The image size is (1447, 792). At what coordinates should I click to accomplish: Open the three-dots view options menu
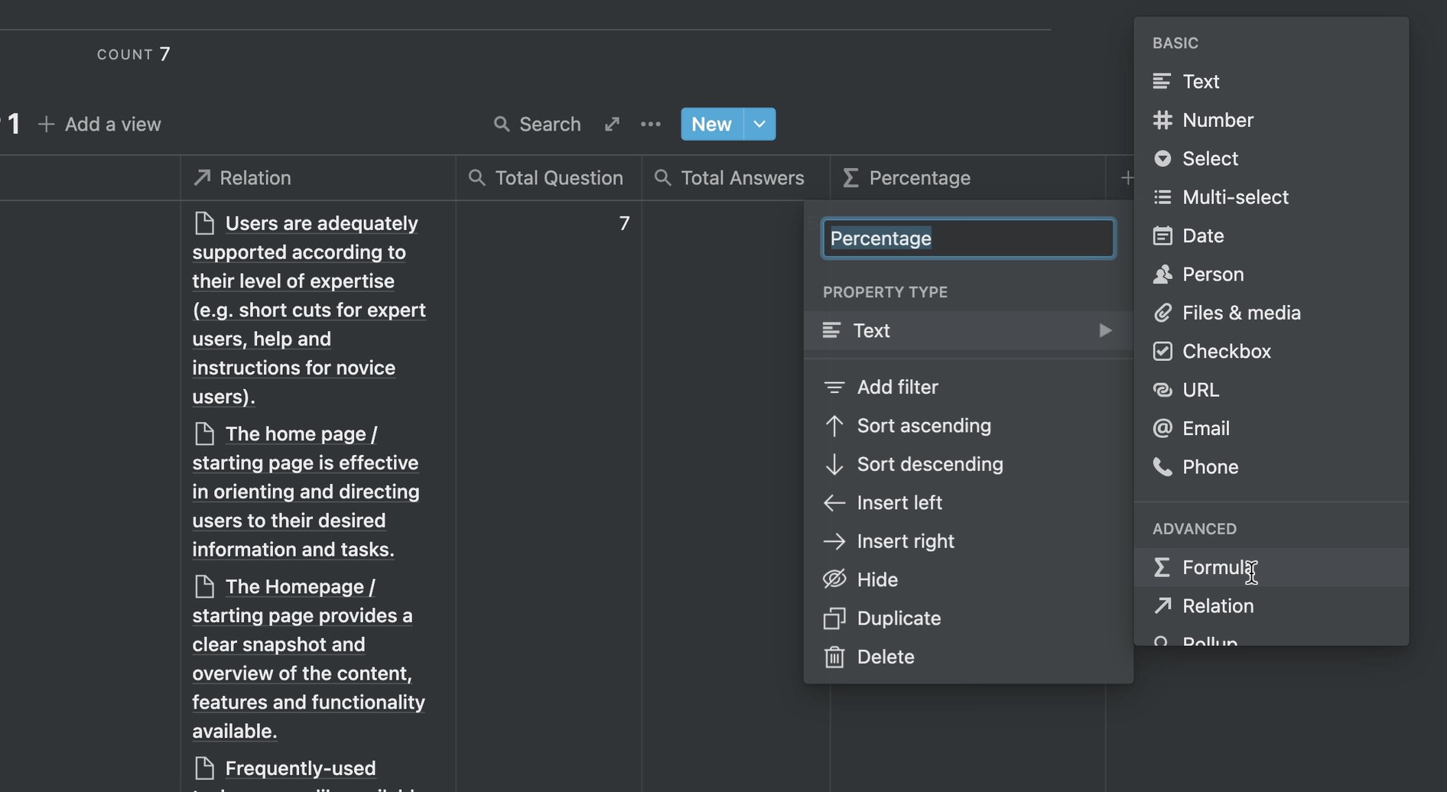click(651, 124)
